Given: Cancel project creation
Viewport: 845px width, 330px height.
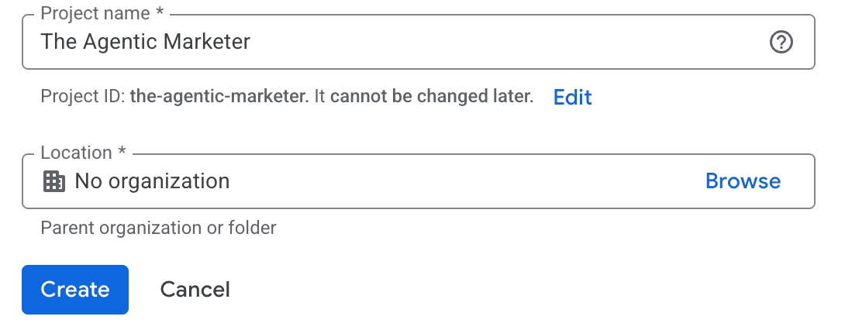Looking at the screenshot, I should (195, 290).
